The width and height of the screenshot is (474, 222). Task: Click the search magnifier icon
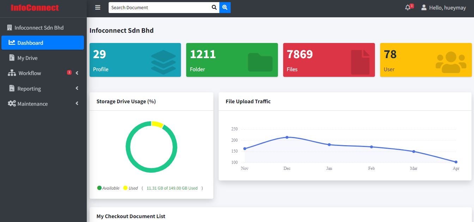tap(214, 7)
